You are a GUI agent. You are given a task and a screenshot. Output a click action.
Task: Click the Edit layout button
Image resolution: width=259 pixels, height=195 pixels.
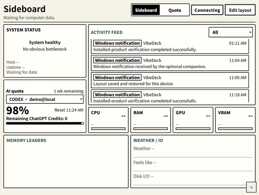tap(240, 10)
